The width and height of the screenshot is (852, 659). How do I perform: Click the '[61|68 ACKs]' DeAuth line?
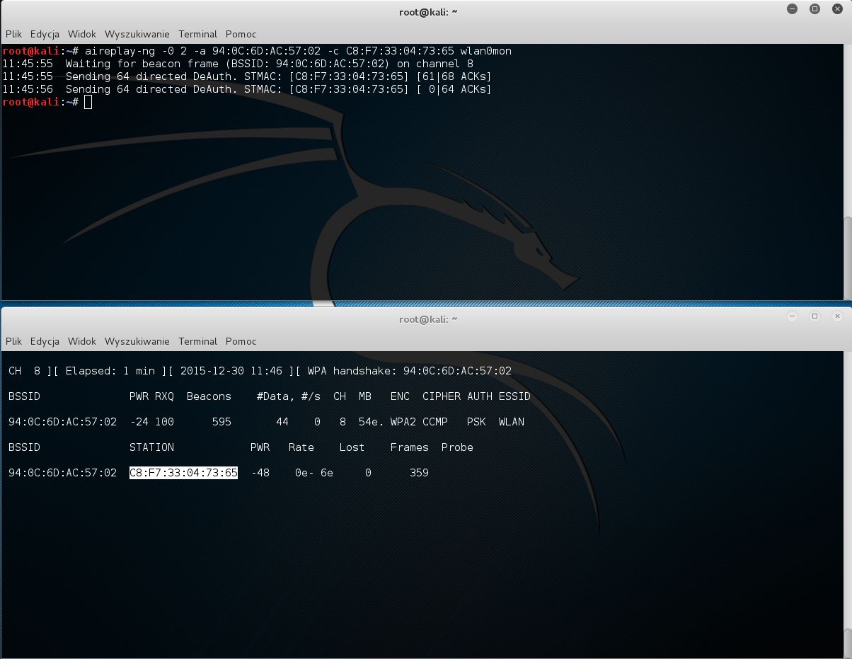pos(246,76)
